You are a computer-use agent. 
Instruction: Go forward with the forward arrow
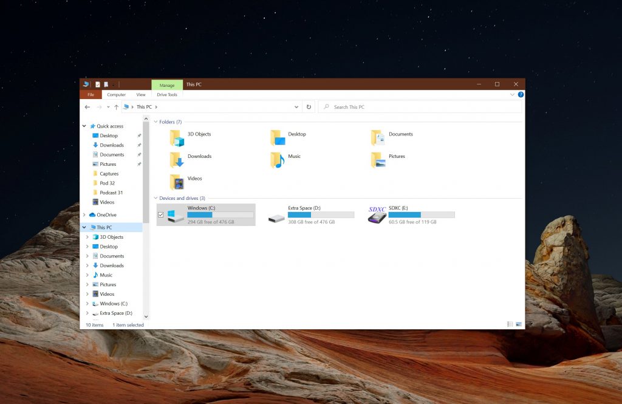pyautogui.click(x=99, y=107)
